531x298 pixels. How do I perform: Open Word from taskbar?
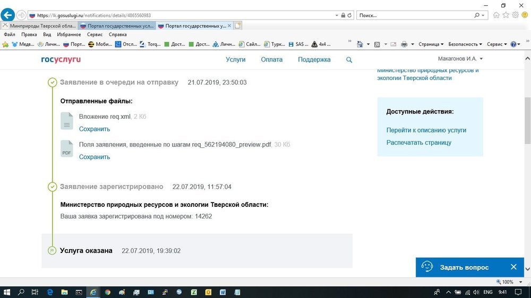222,292
